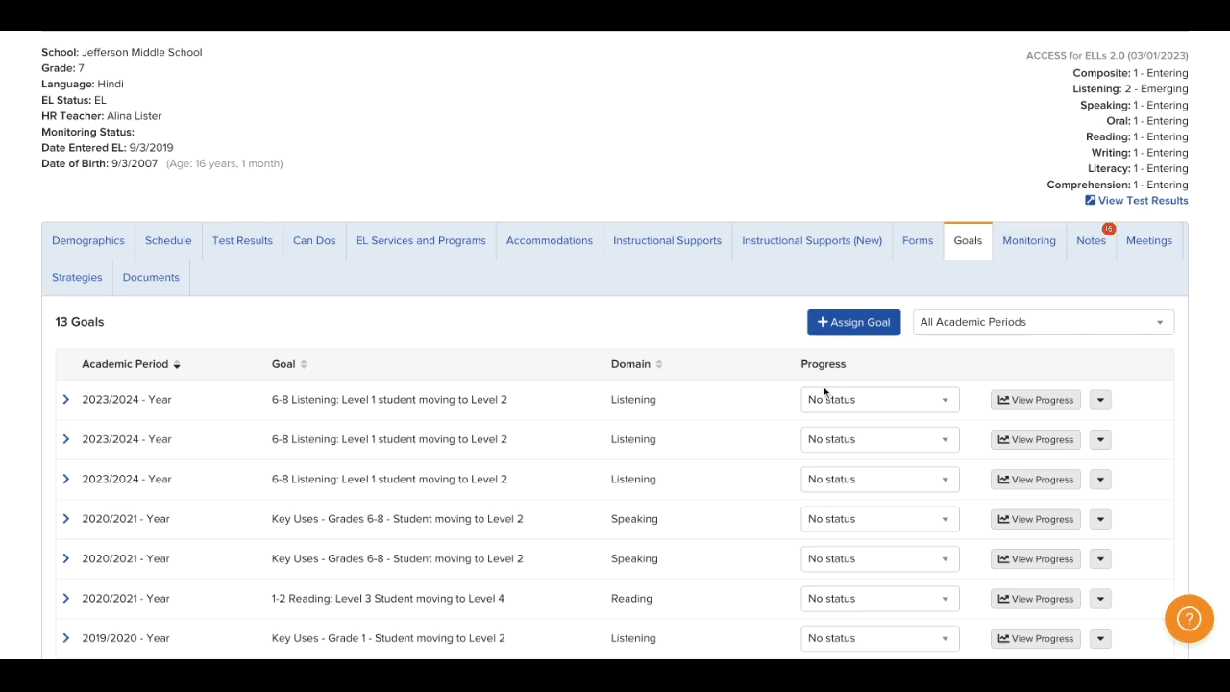1230x692 pixels.
Task: Open the Strategies tab
Action: [77, 277]
